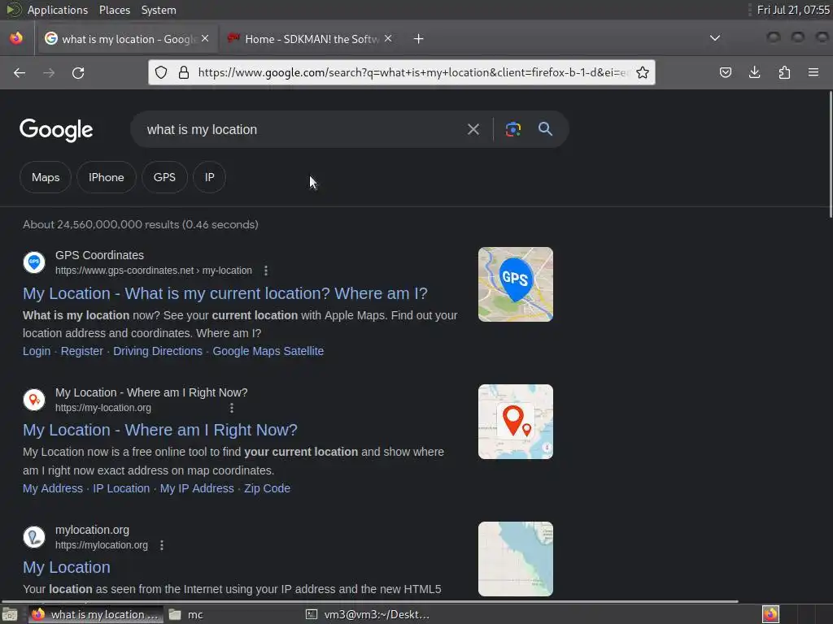Bookmark this page with the star
Viewport: 833px width, 624px height.
pos(643,72)
